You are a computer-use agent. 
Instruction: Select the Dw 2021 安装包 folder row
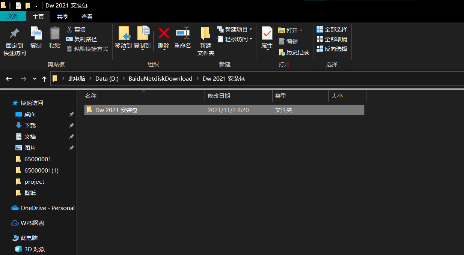click(x=224, y=110)
